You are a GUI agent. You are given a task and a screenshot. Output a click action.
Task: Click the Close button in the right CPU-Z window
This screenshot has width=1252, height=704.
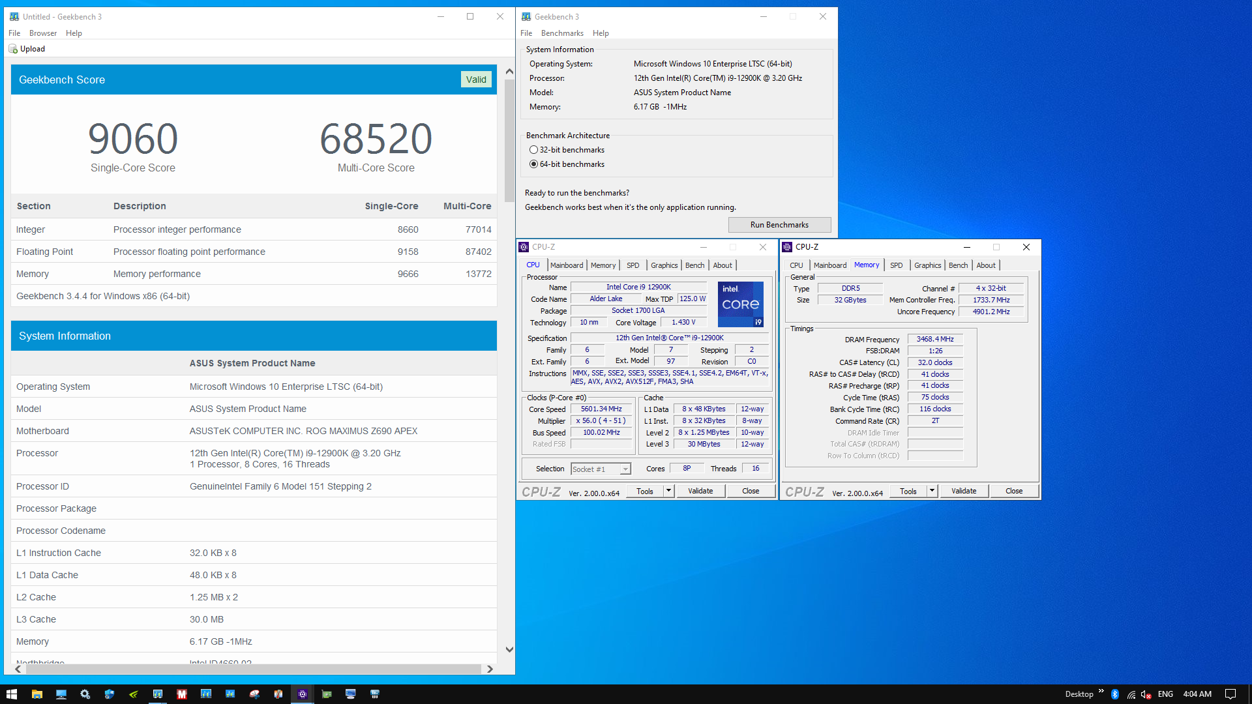pos(1014,491)
